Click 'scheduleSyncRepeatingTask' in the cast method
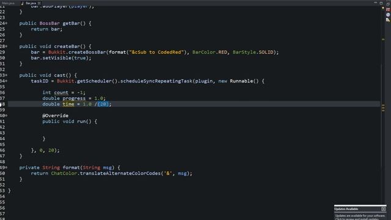The width and height of the screenshot is (391, 220). [x=156, y=81]
